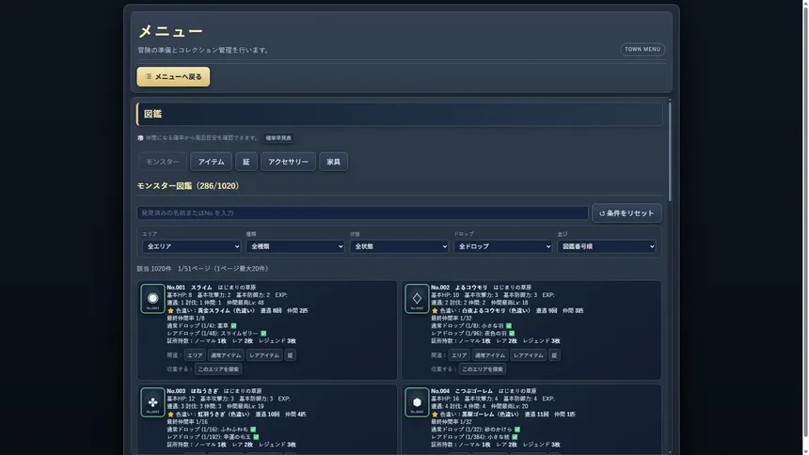Click the モンスター図鑑(286/1020) heading

point(189,186)
